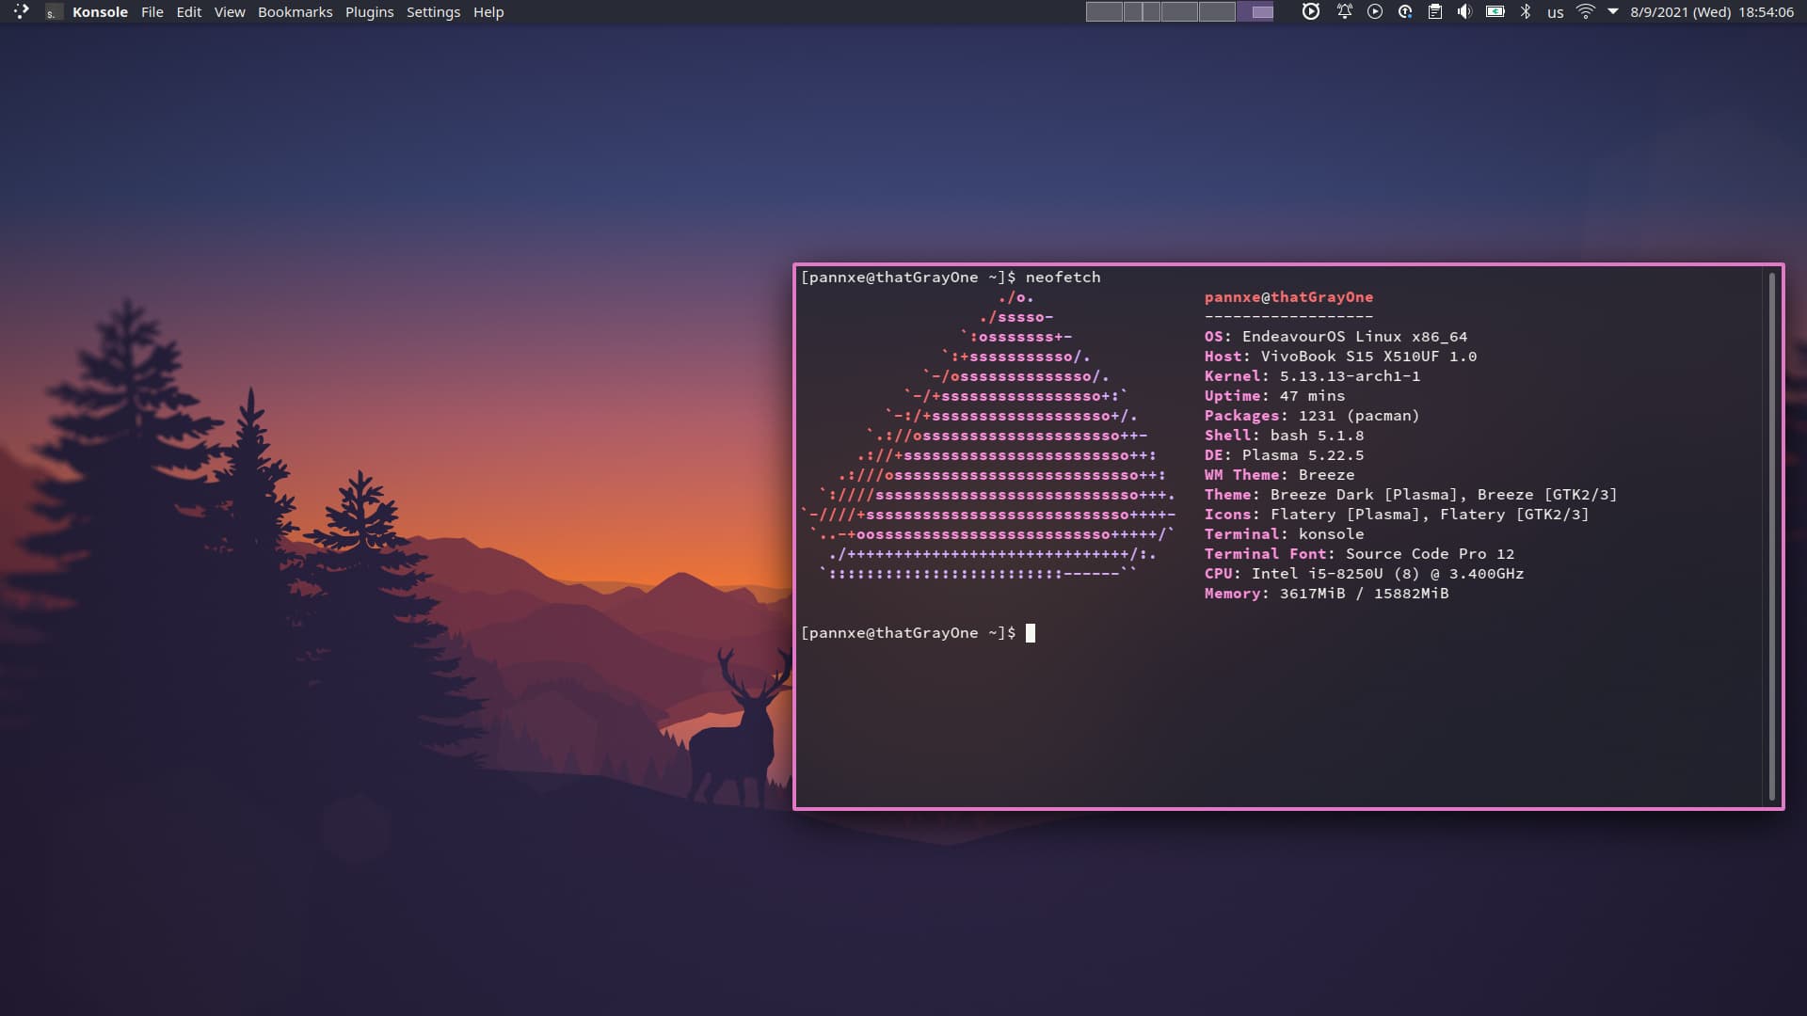Click the Konsole application name in the panel
Image resolution: width=1807 pixels, height=1016 pixels.
coord(100,12)
